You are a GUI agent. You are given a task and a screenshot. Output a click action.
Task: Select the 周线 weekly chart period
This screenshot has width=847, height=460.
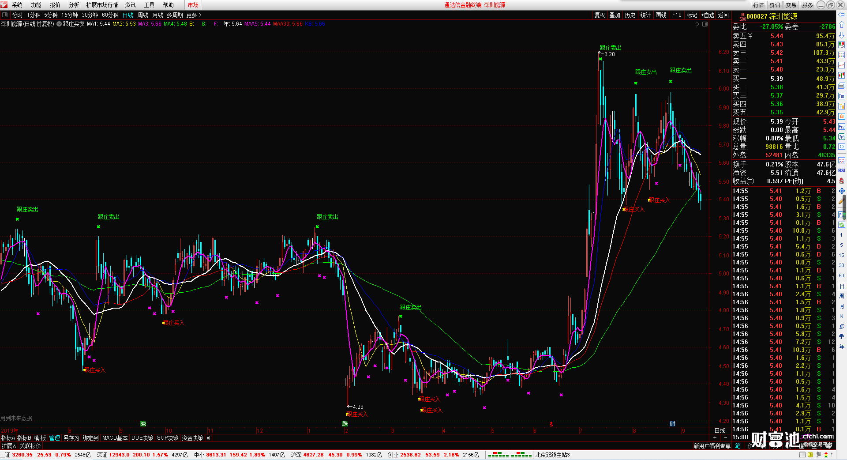pyautogui.click(x=143, y=15)
